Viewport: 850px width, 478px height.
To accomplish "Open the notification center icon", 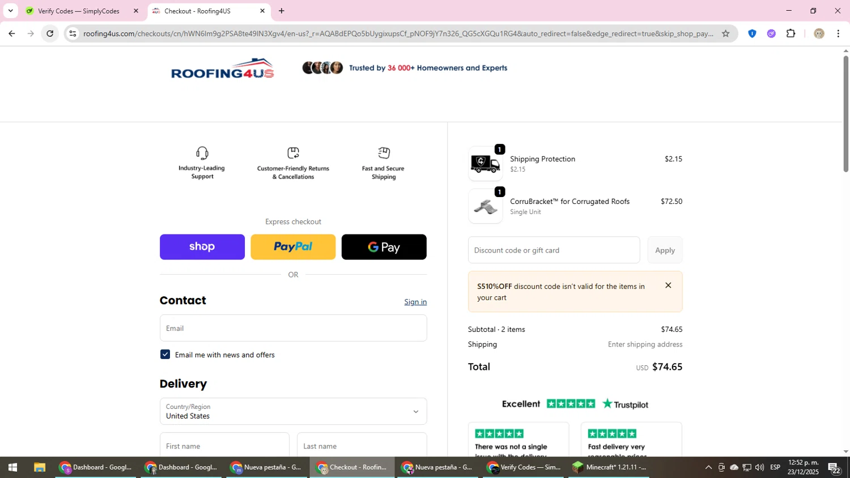I will (835, 468).
